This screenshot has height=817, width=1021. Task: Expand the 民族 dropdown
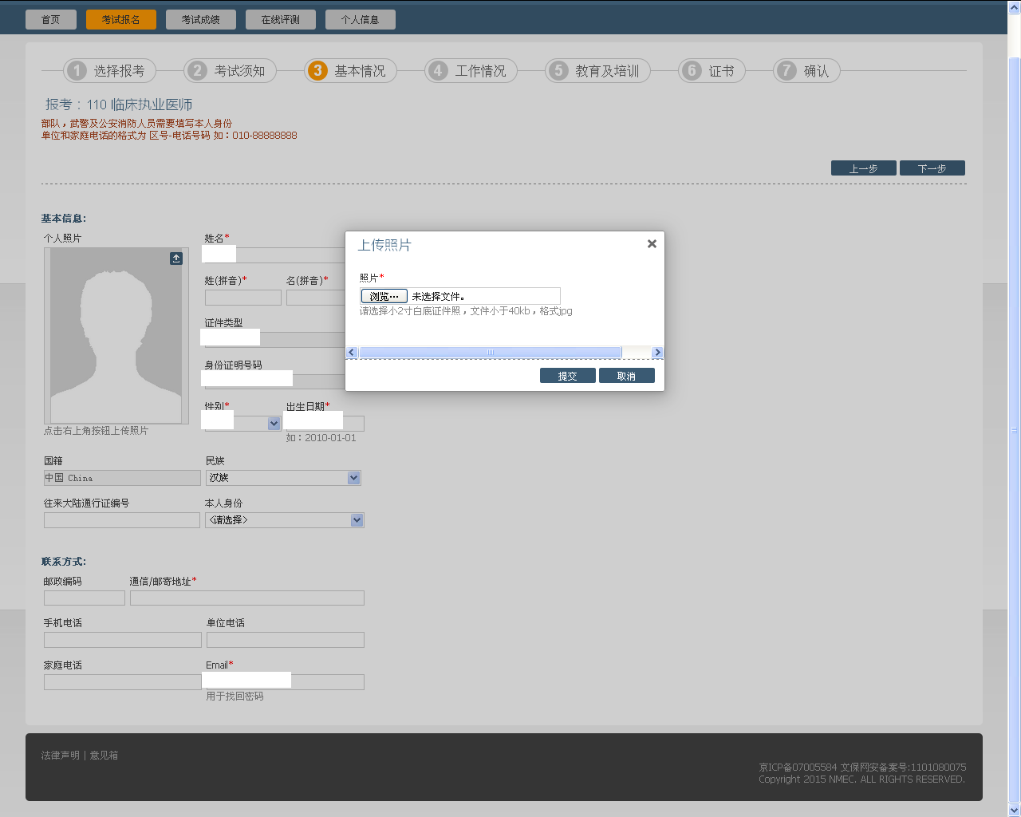click(354, 478)
